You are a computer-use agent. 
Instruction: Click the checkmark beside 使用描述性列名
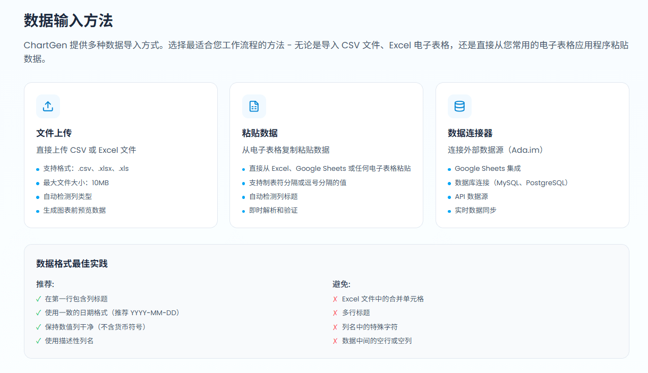coord(38,340)
